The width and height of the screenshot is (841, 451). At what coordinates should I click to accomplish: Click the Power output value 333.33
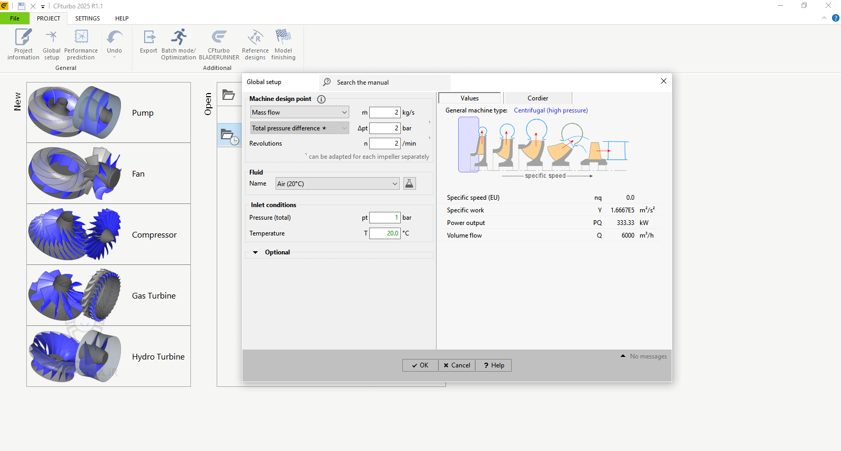click(x=625, y=223)
